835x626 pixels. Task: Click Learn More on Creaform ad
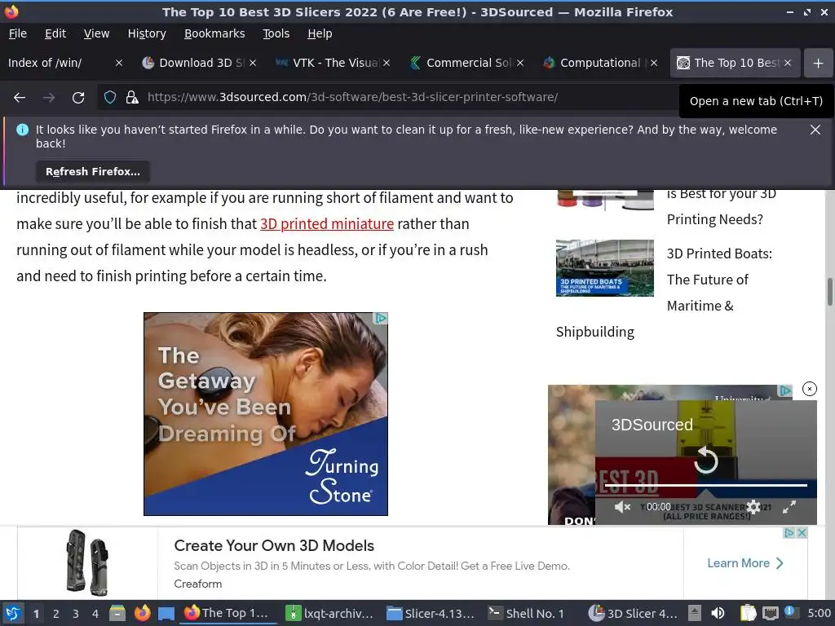click(745, 563)
